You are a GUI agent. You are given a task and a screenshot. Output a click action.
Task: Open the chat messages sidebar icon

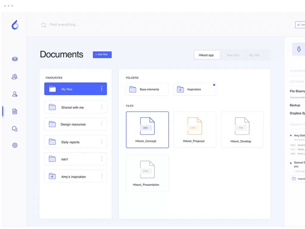click(15, 129)
